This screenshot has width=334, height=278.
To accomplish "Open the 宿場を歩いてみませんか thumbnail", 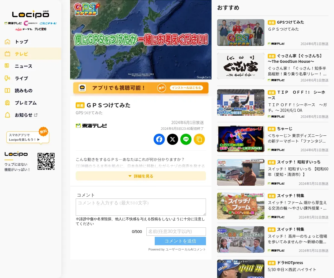I will point(241,240).
